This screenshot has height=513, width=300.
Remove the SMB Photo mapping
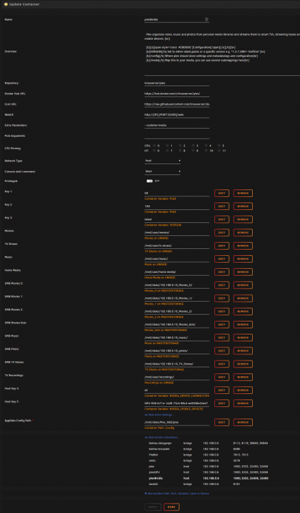pos(243,351)
